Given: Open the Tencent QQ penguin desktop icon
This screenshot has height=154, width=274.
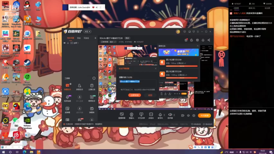Looking at the screenshot, I should pos(27,6).
